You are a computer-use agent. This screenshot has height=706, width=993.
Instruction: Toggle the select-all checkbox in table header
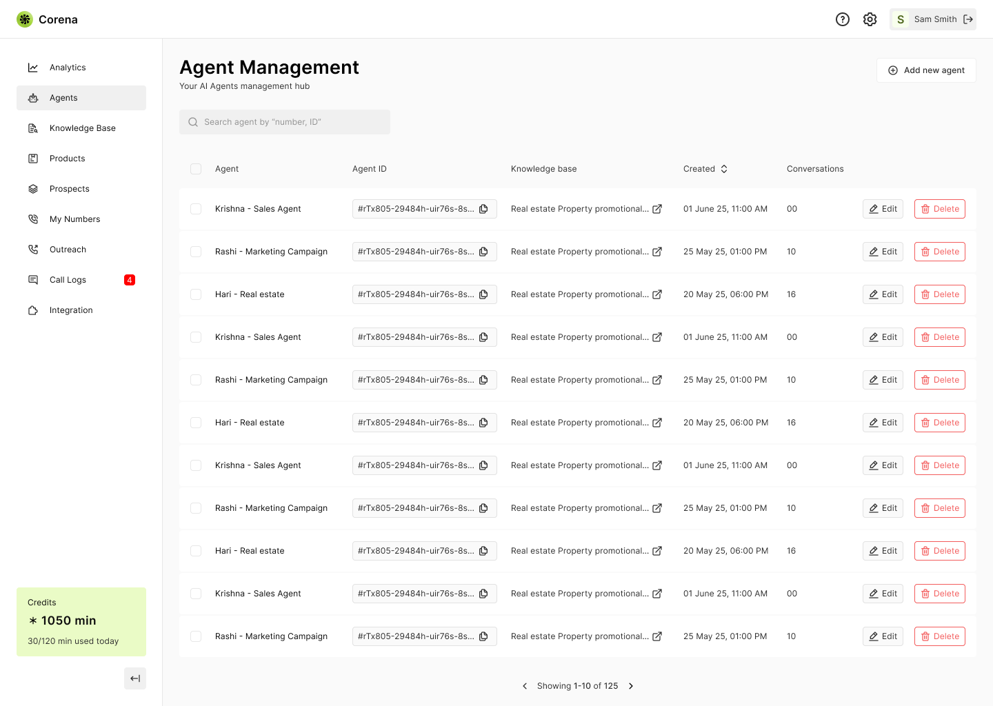tap(196, 169)
